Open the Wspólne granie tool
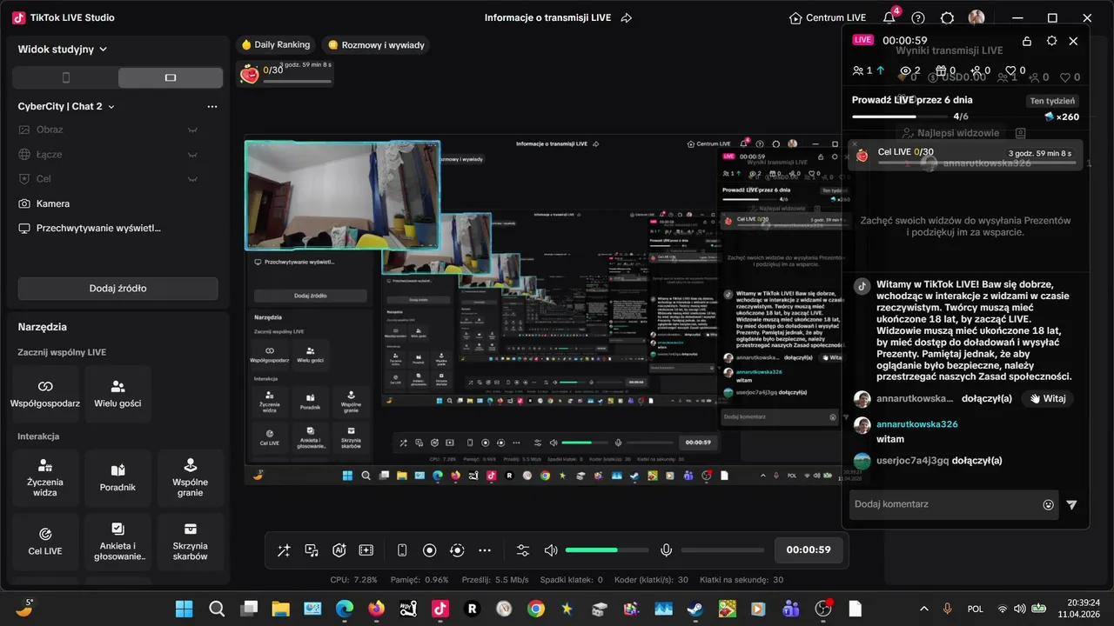This screenshot has width=1114, height=626. pos(191,478)
